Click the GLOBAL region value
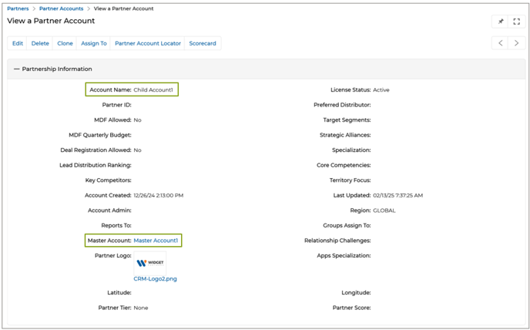 tap(384, 210)
